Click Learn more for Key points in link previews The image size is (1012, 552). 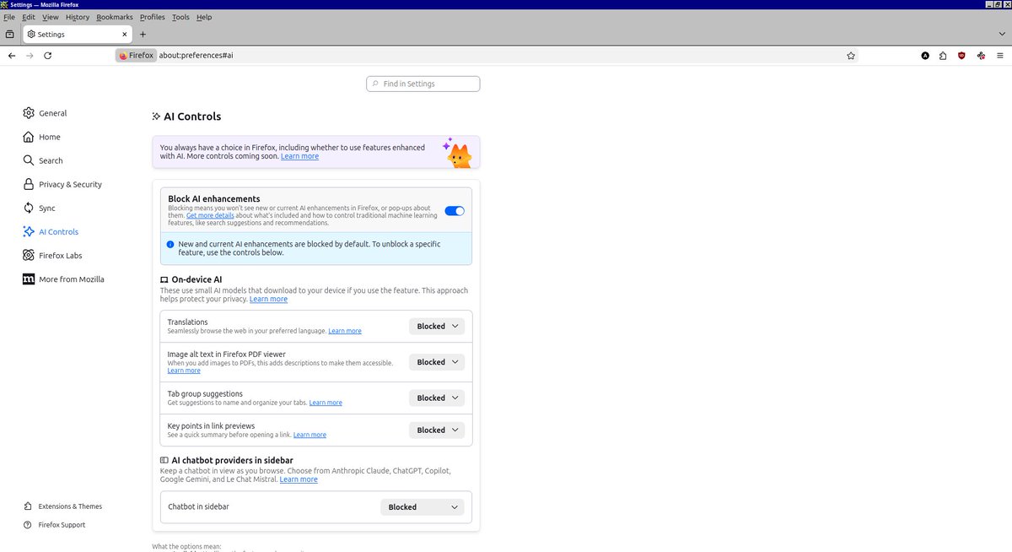point(310,435)
